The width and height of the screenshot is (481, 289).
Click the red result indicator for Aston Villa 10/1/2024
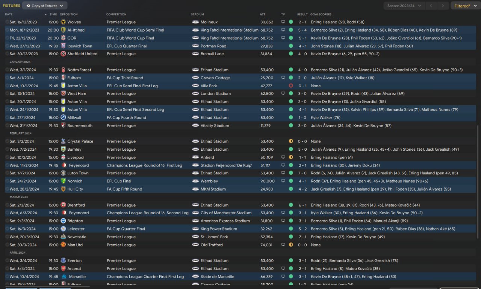pos(291,86)
